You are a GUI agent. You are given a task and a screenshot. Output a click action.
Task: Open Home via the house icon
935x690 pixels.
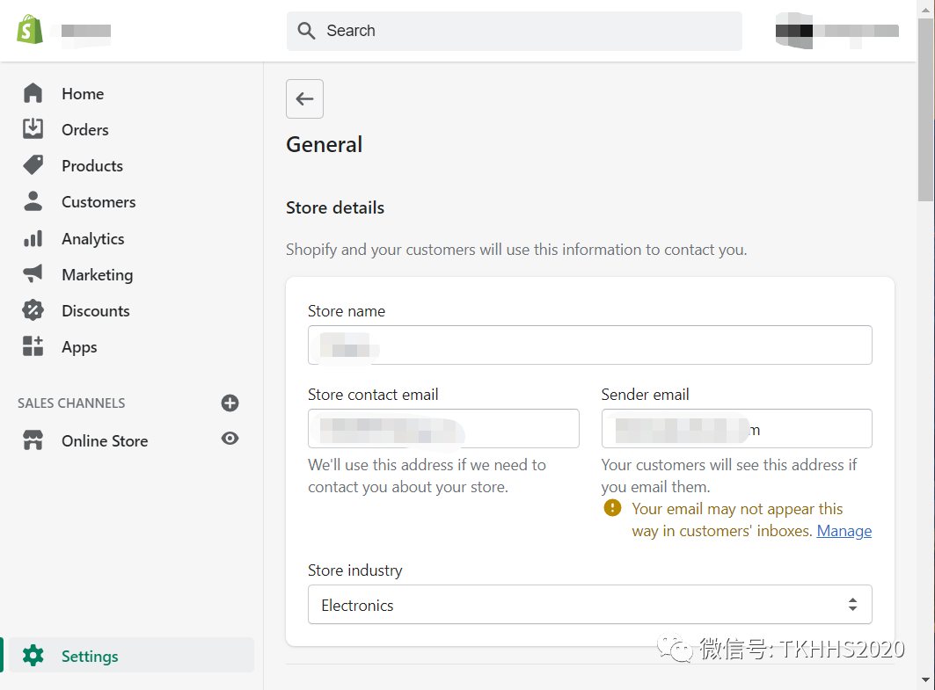pos(33,93)
